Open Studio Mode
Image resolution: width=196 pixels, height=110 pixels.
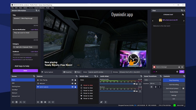click(x=174, y=92)
